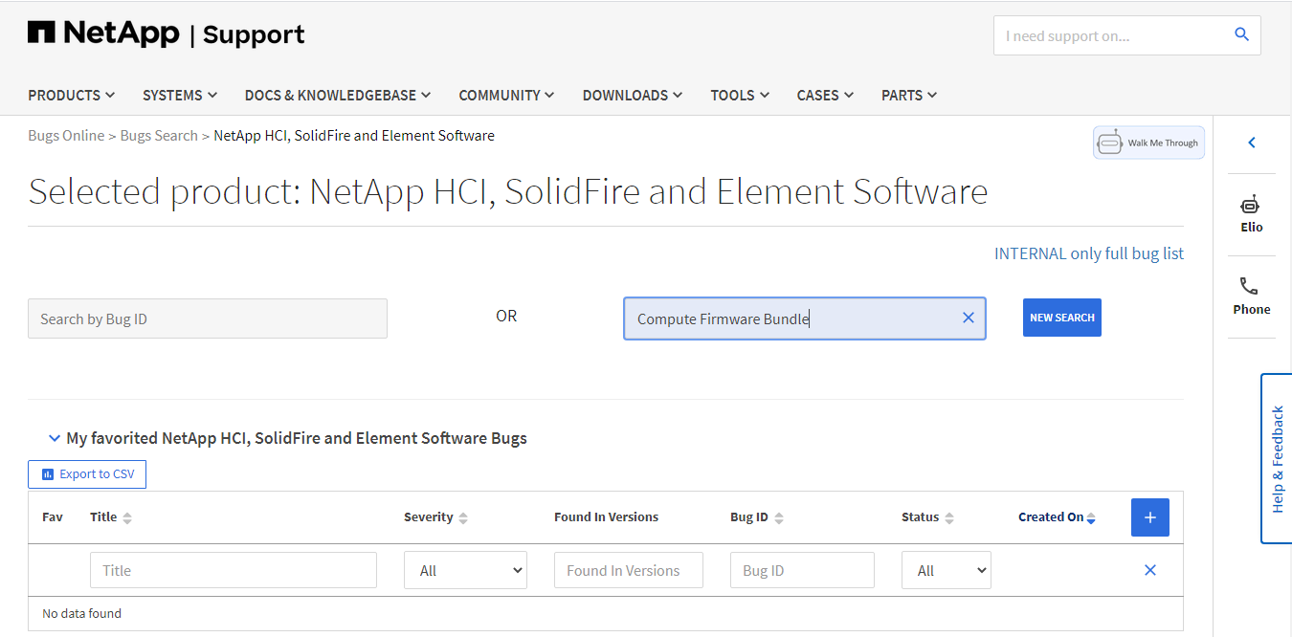Viewport: 1292px width, 637px height.
Task: Open the Severity filter dropdown
Action: point(465,570)
